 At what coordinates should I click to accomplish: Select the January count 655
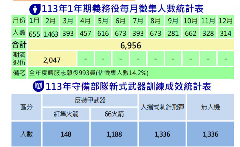coord(35,34)
